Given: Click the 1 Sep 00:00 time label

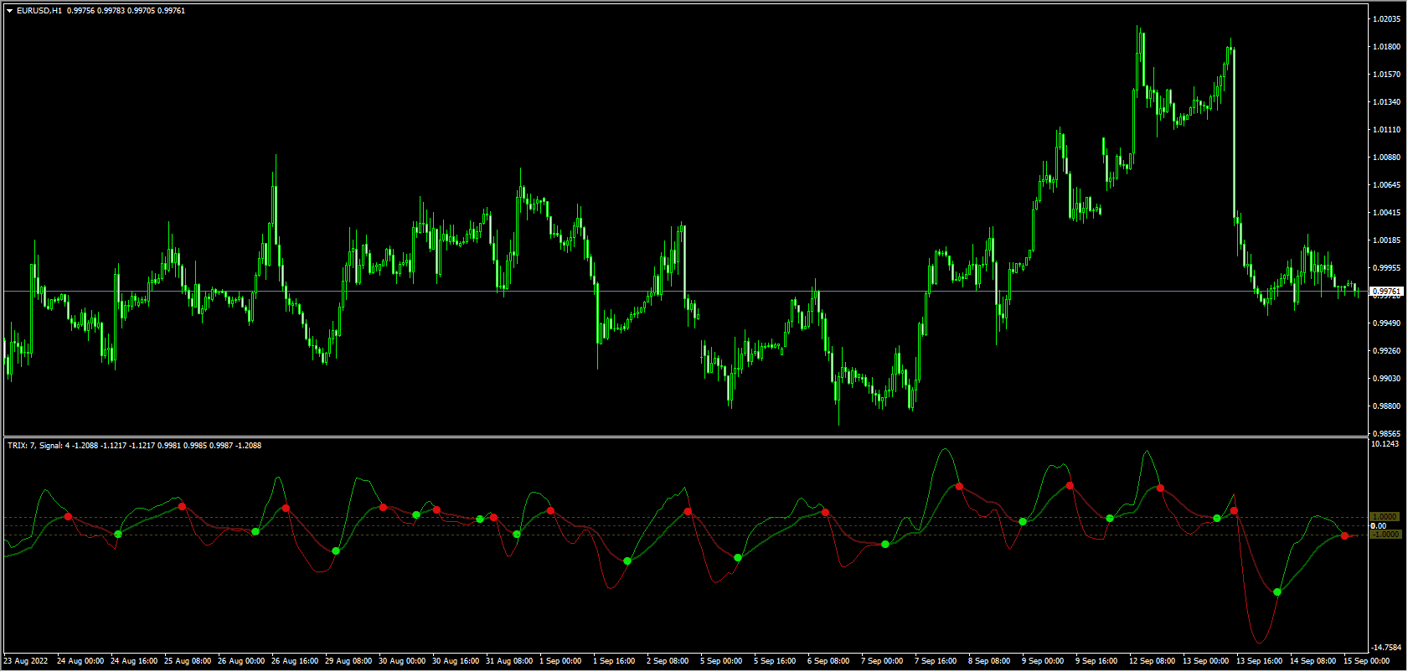Looking at the screenshot, I should 560,661.
